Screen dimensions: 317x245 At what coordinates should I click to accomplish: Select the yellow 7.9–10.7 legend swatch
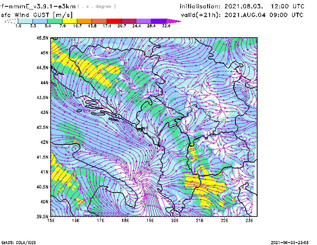pos(70,21)
